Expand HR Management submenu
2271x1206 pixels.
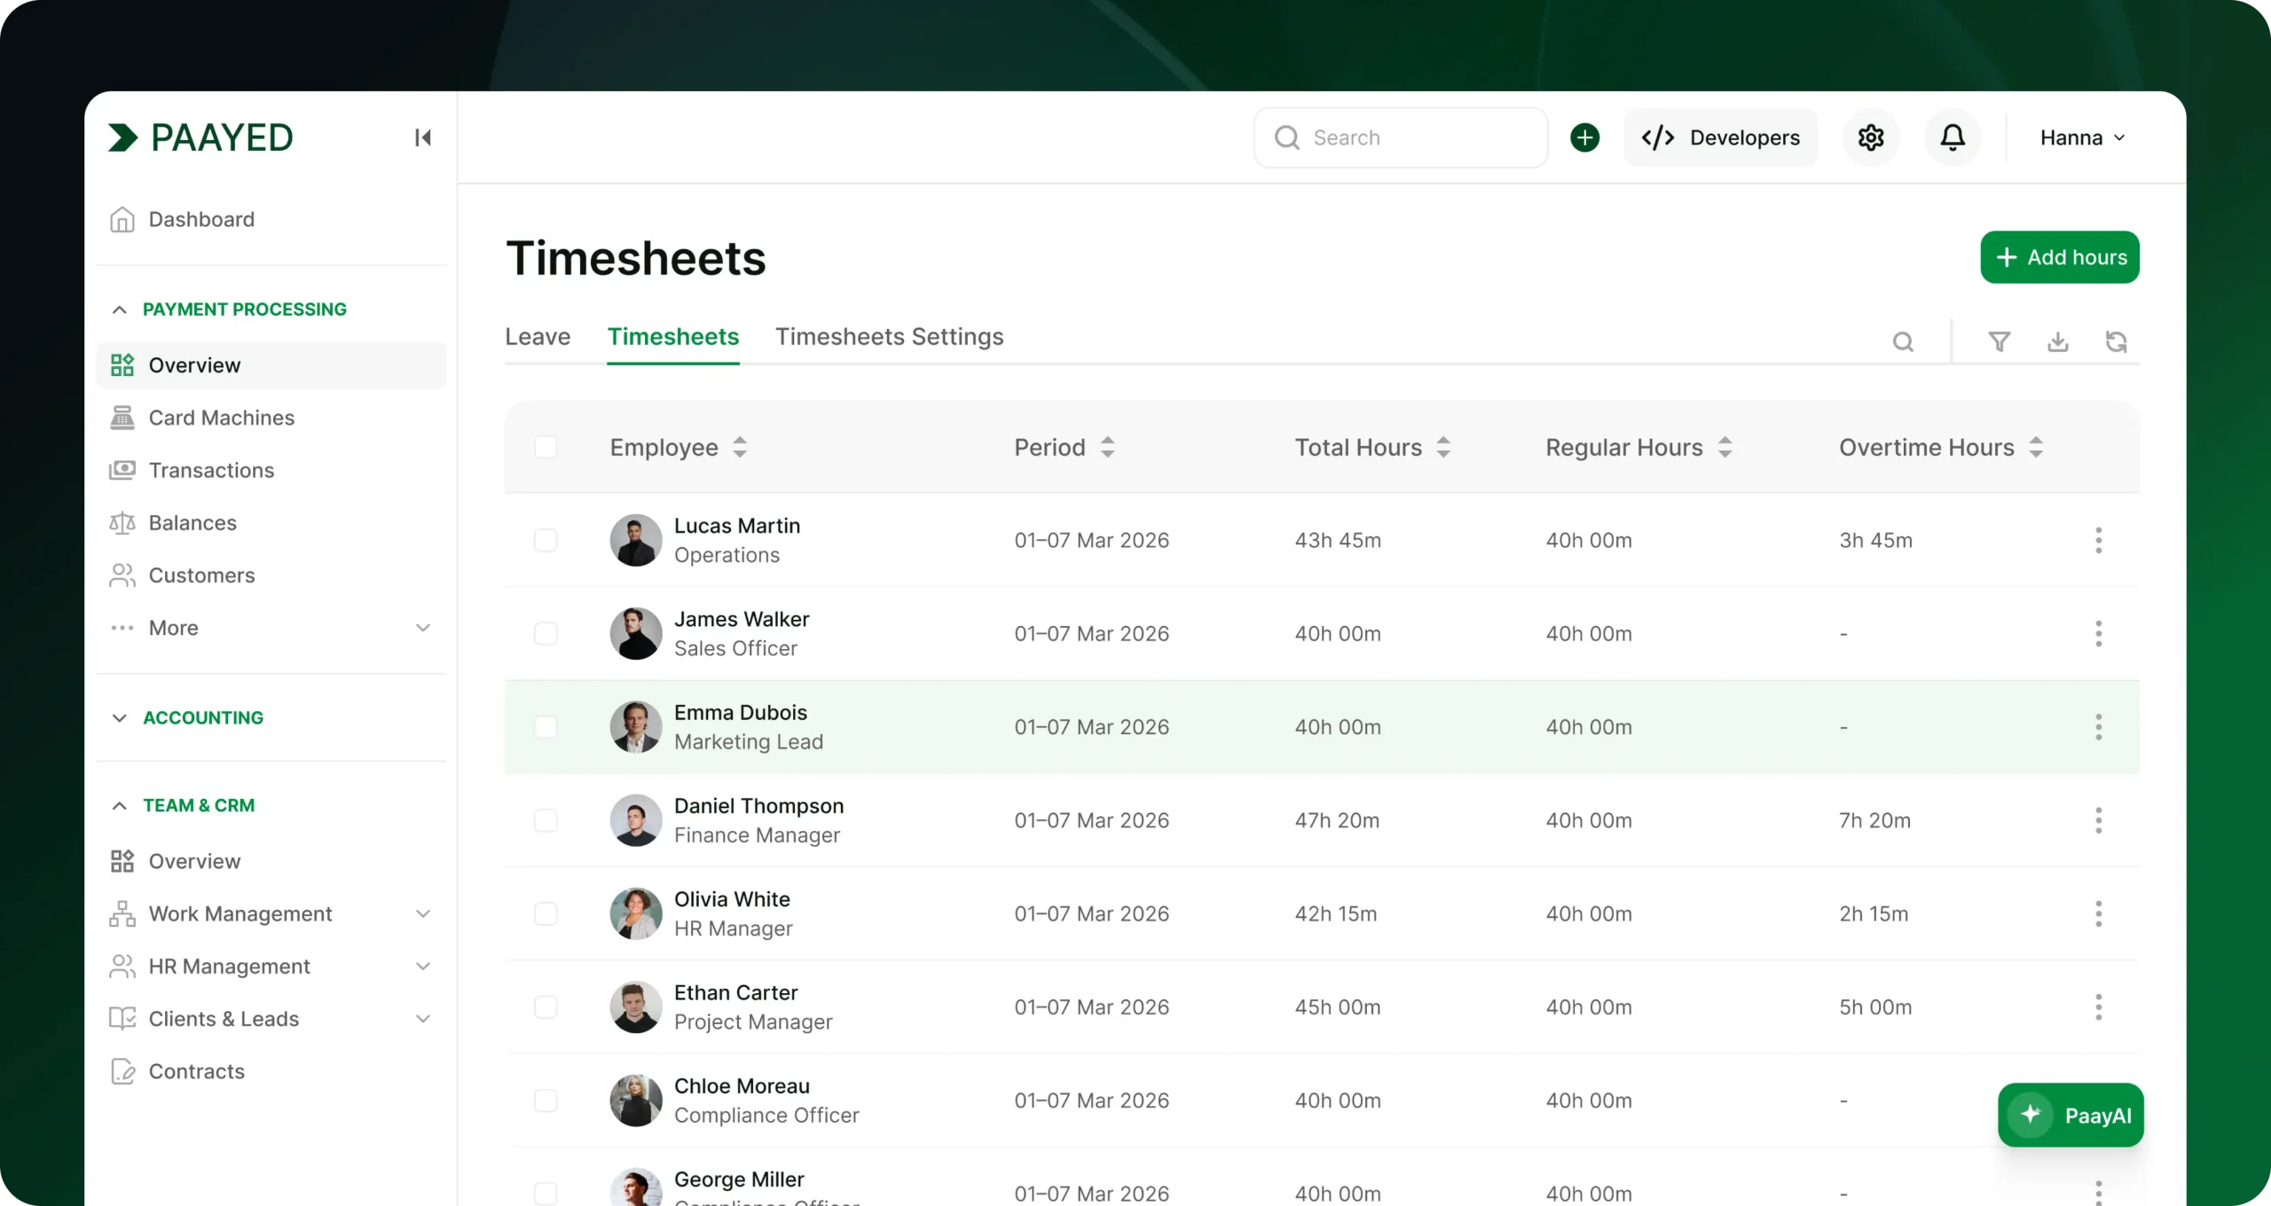point(423,966)
